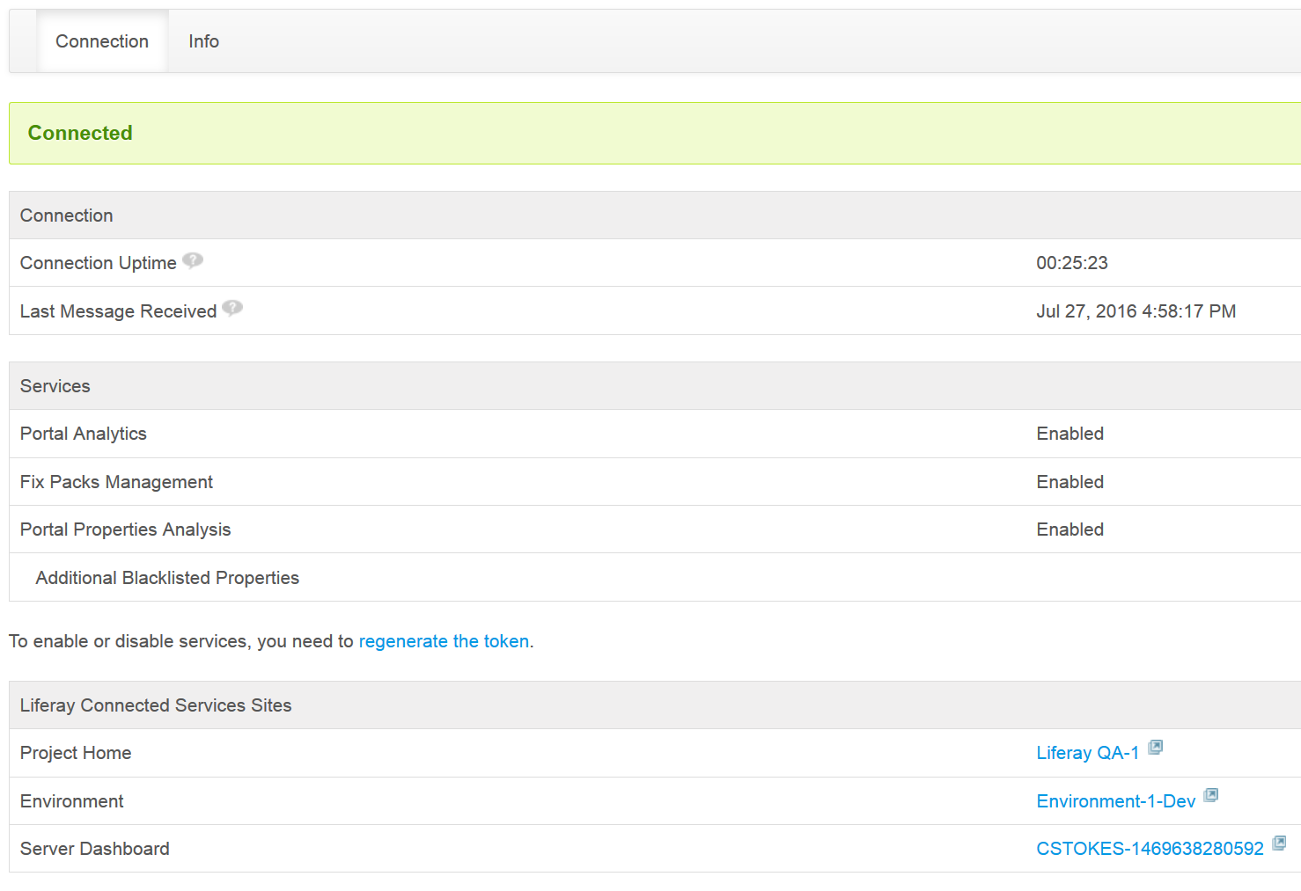1301x891 pixels.
Task: Select the uptime value 00:25:23
Action: click(1071, 263)
